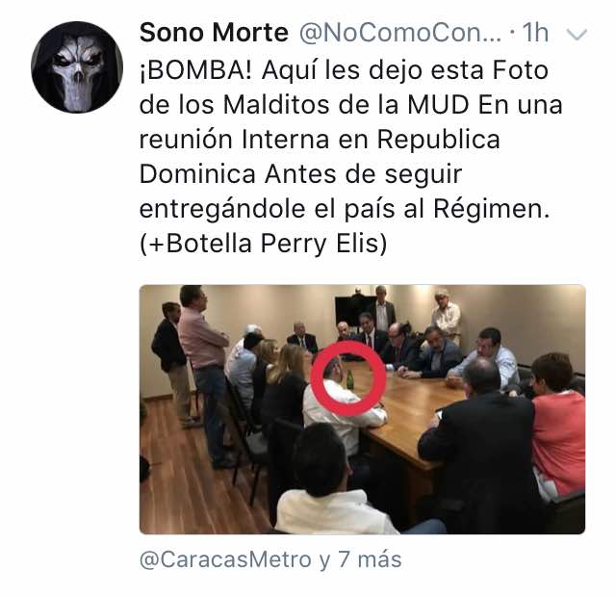Select the red circle highlighted in the photo
616x596 pixels.
pyautogui.click(x=347, y=378)
